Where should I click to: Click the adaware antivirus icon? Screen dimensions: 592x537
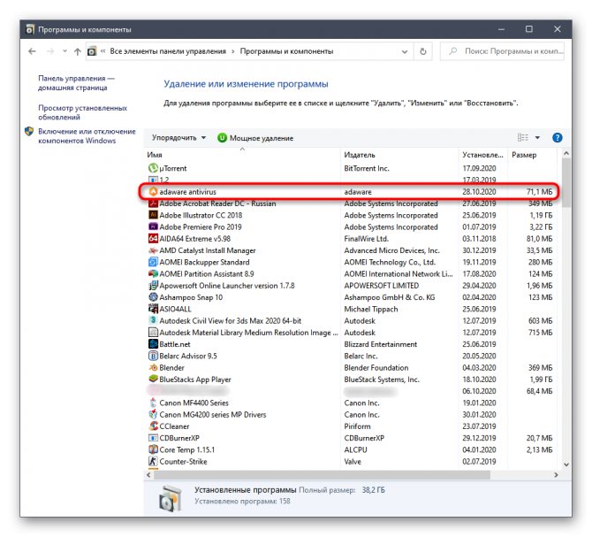153,192
